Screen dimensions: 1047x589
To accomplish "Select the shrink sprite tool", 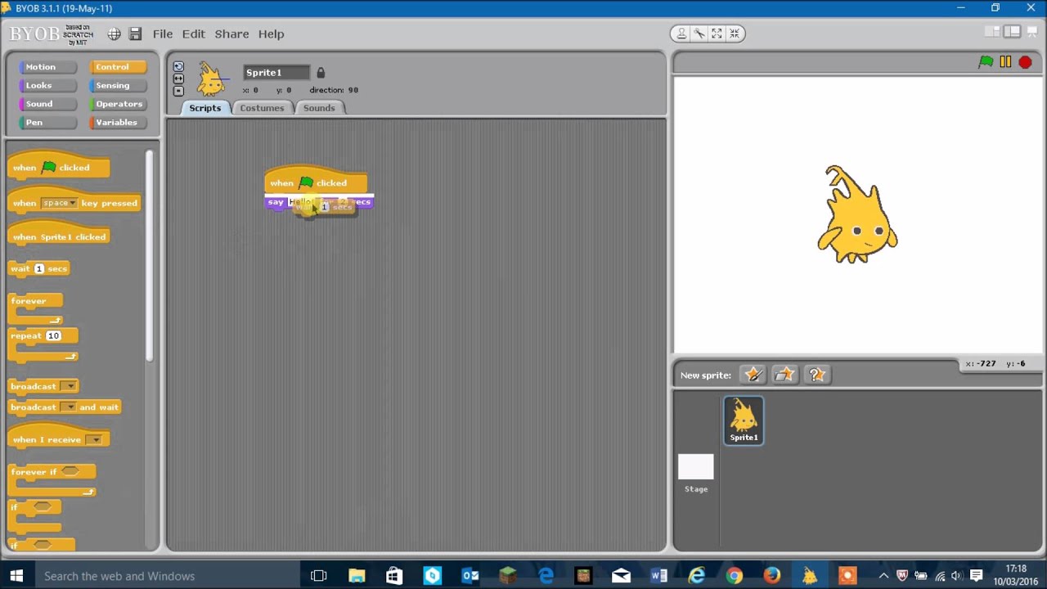I will point(735,34).
